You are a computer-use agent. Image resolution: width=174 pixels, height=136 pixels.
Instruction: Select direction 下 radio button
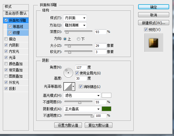point(79,39)
